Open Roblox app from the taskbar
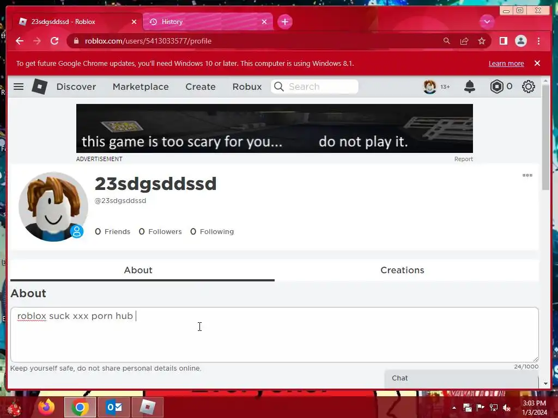Image resolution: width=558 pixels, height=418 pixels. [x=147, y=407]
